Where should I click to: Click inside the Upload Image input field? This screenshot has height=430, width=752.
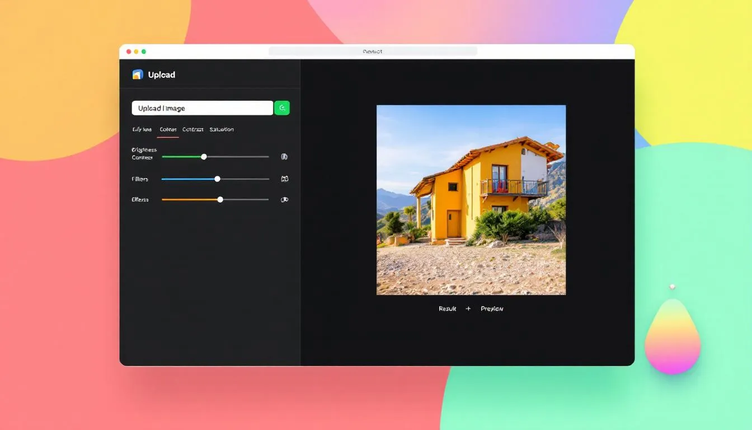pyautogui.click(x=201, y=107)
